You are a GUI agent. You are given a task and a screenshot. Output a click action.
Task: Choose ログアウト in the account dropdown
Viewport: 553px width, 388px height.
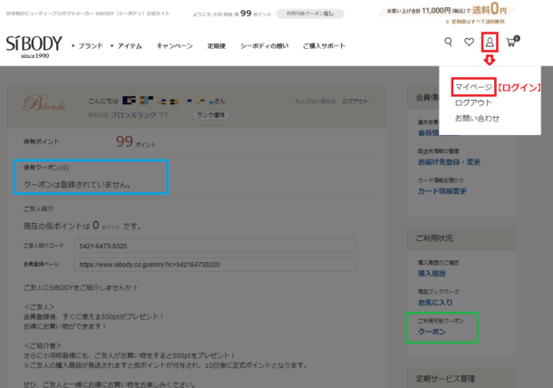[473, 102]
